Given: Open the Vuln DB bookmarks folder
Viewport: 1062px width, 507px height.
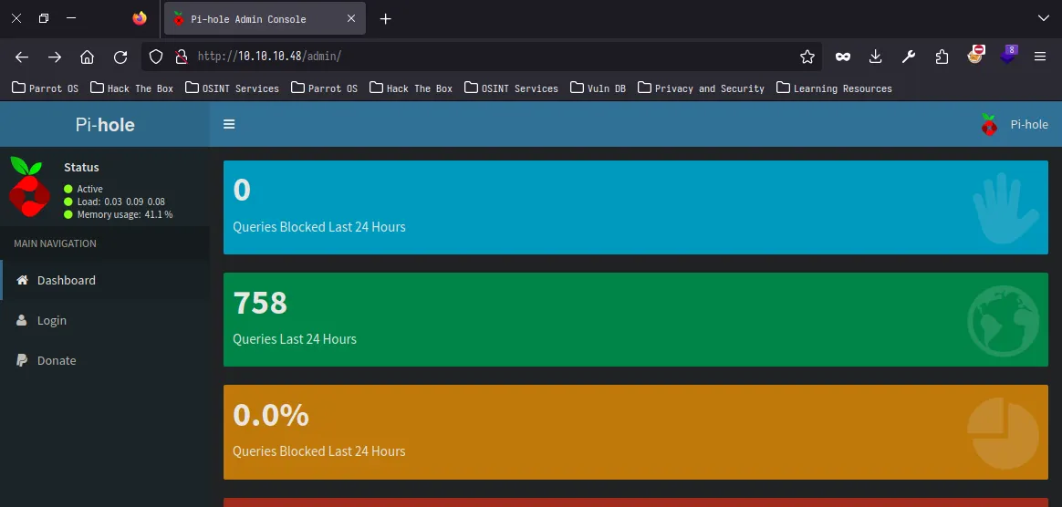Looking at the screenshot, I should coord(599,88).
